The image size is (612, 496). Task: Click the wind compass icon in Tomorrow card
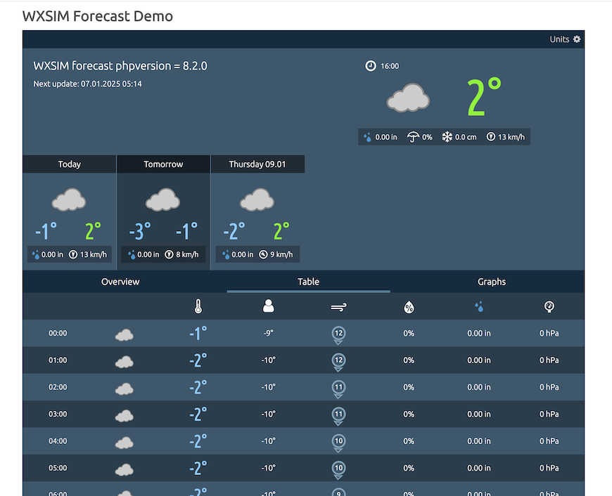click(169, 254)
